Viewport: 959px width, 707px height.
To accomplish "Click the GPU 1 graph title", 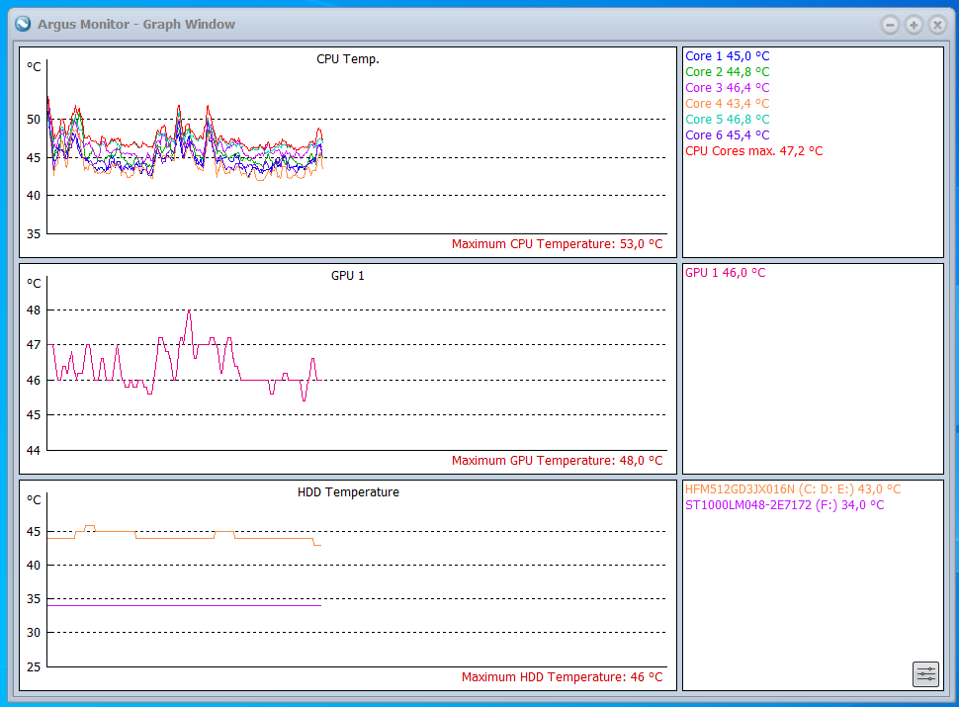I will (348, 276).
